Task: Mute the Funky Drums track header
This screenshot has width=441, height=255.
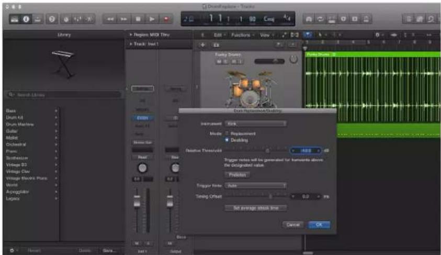Action: 219,61
